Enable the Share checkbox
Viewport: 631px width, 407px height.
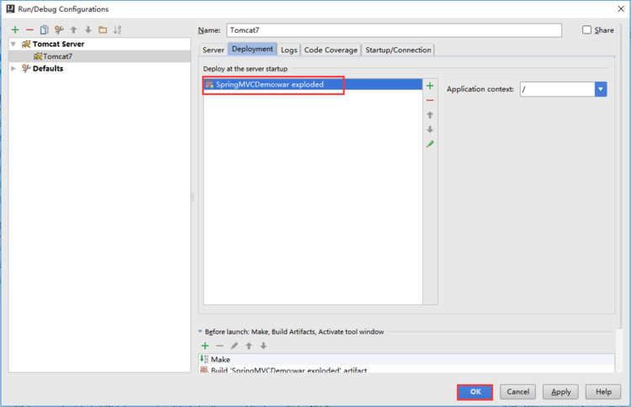pyautogui.click(x=586, y=29)
